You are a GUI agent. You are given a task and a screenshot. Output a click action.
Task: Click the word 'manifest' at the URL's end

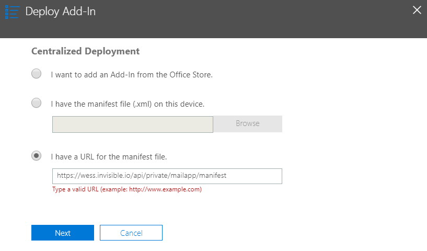(213, 176)
